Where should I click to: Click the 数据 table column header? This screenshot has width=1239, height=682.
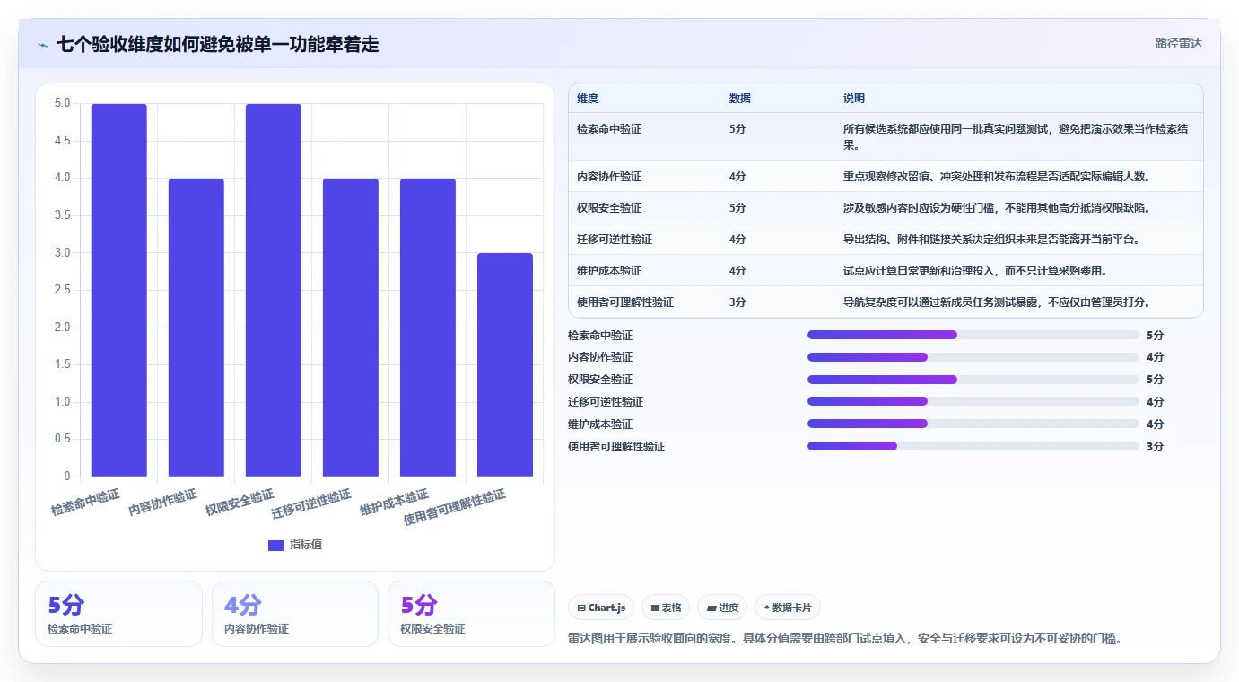pos(740,99)
